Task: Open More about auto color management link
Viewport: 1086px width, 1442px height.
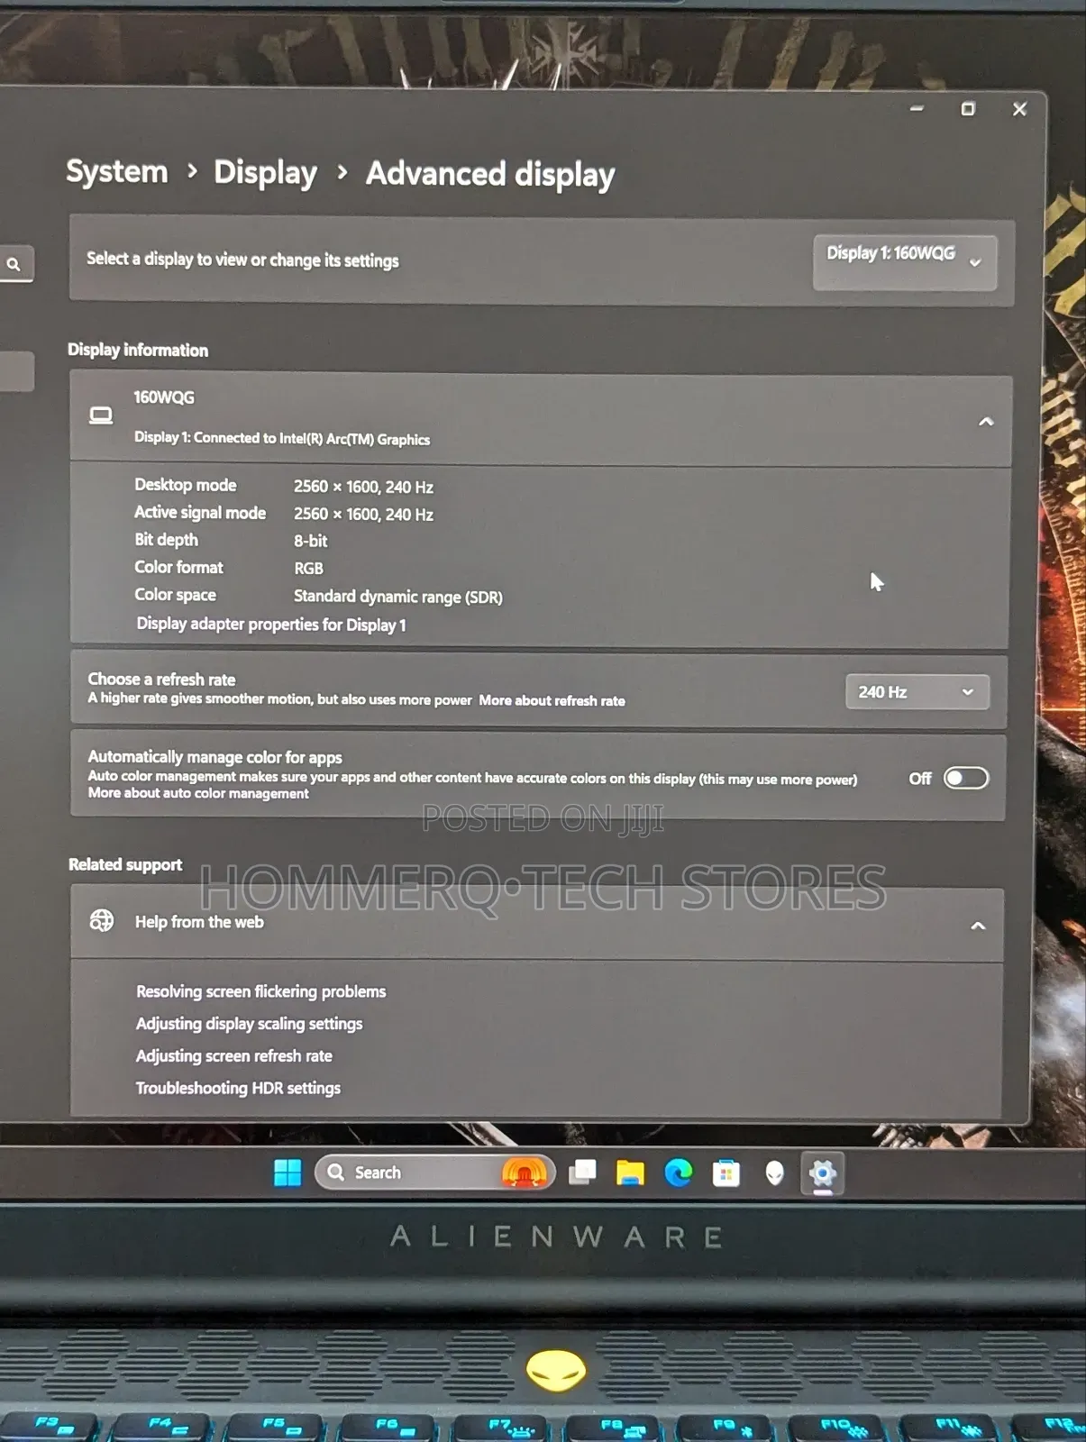Action: pyautogui.click(x=198, y=793)
